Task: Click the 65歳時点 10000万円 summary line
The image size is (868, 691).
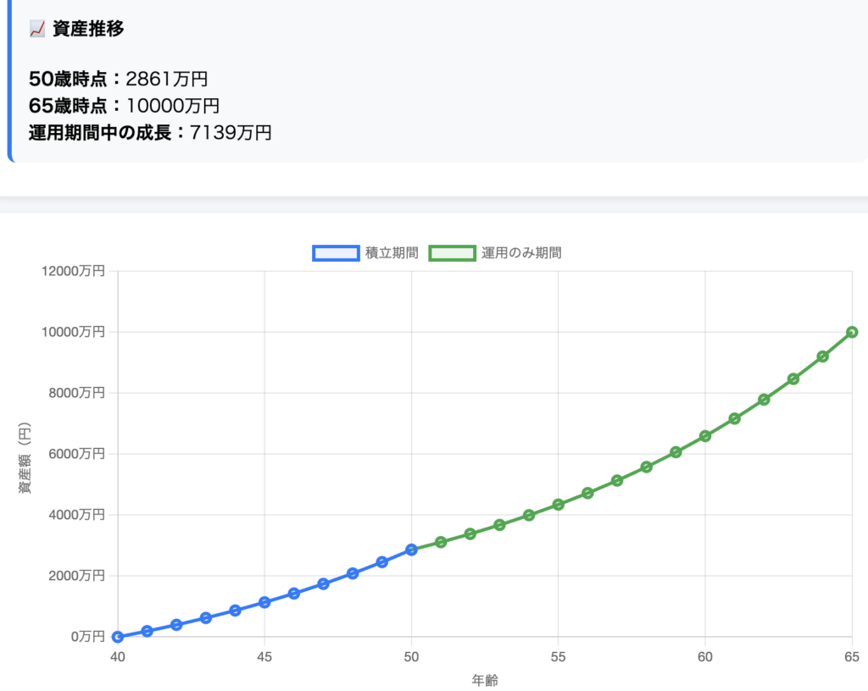Action: 125,106
